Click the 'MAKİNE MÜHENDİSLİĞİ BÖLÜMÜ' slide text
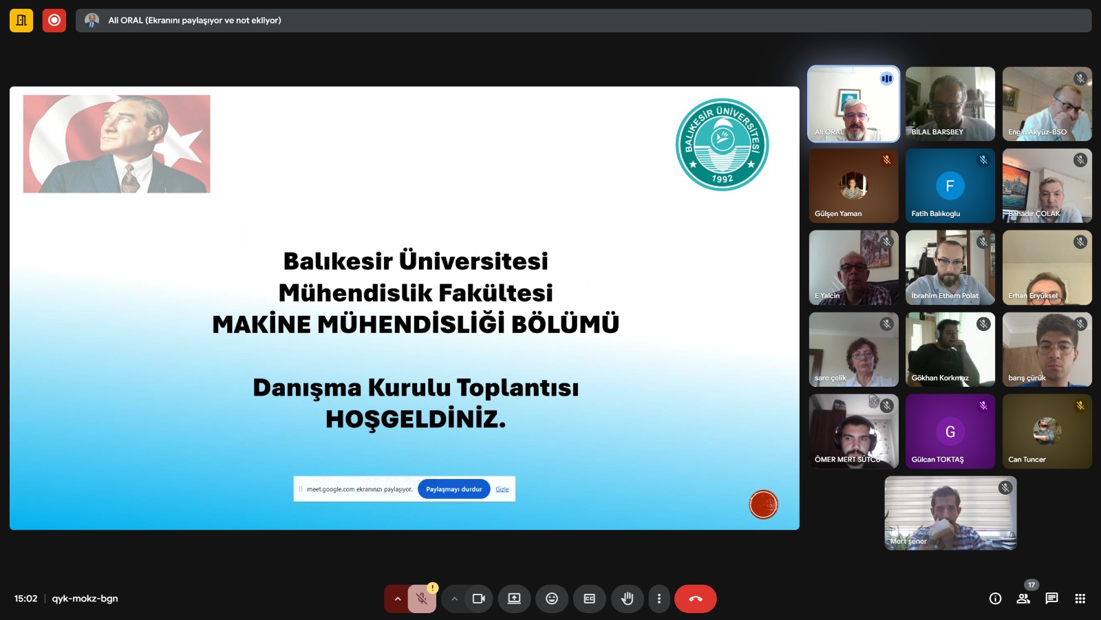Image resolution: width=1101 pixels, height=620 pixels. pos(416,324)
